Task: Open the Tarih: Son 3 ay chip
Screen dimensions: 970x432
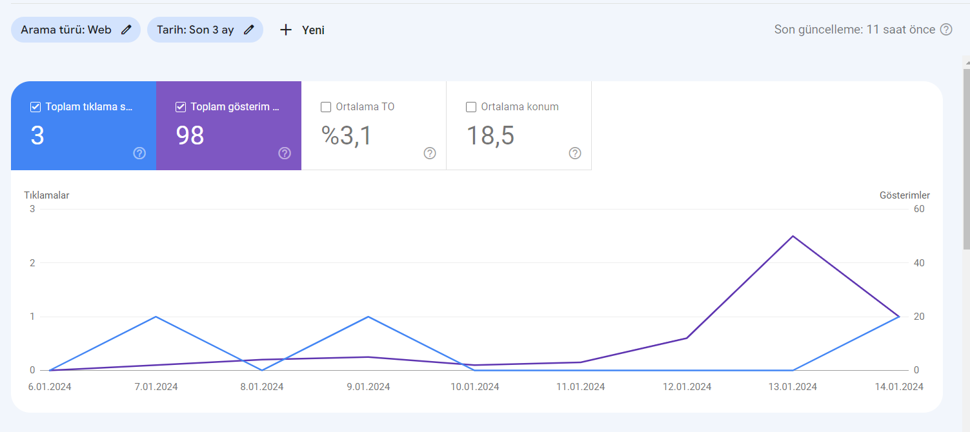Action: [x=205, y=30]
